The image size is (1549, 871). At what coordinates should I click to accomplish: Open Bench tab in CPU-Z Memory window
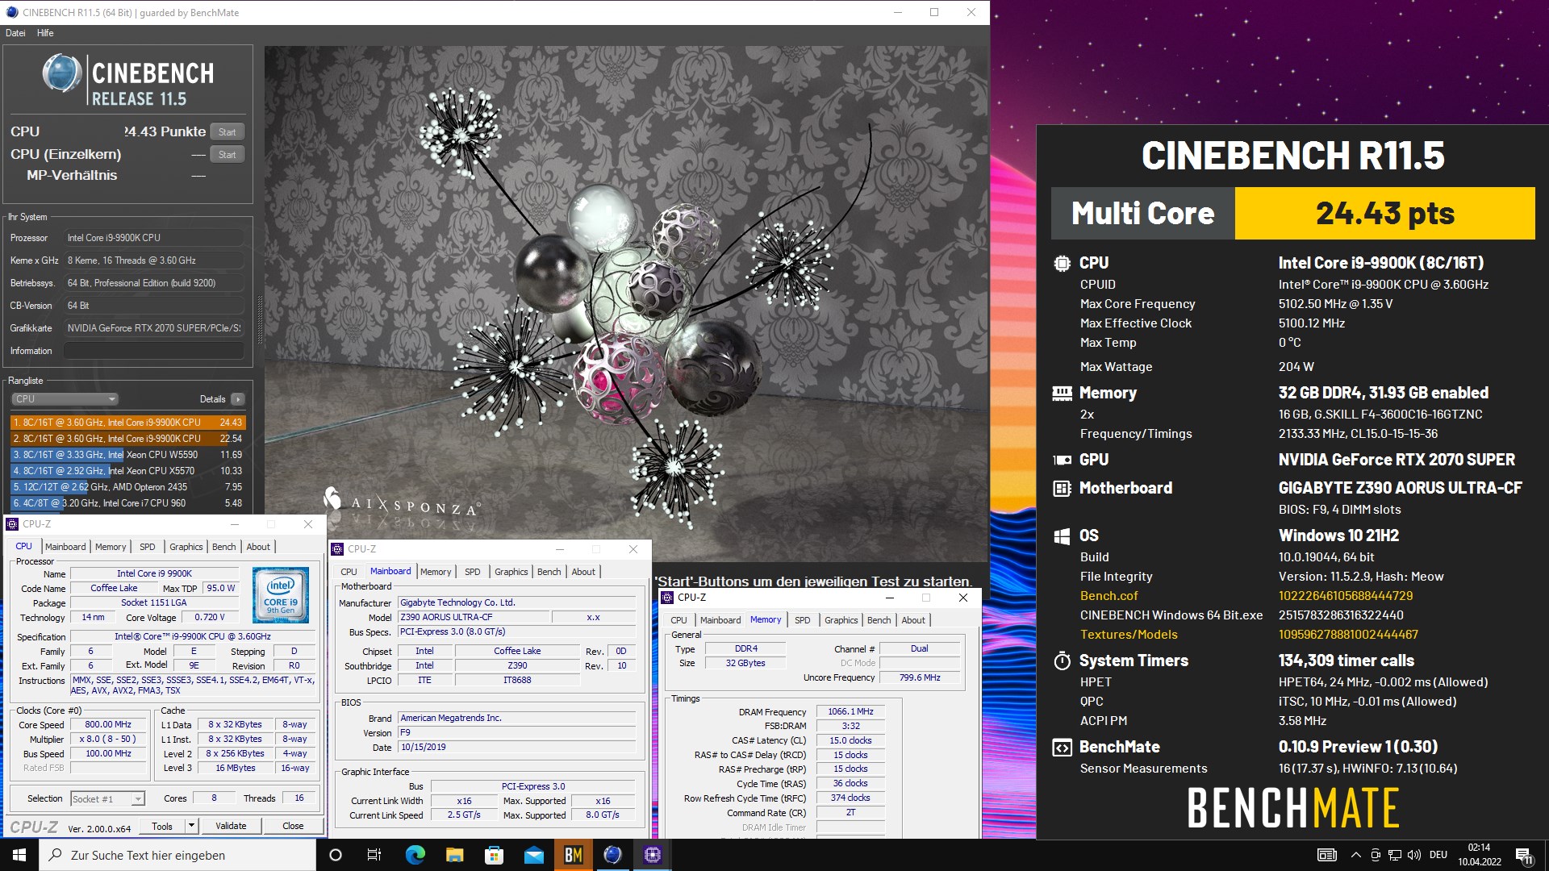879,620
